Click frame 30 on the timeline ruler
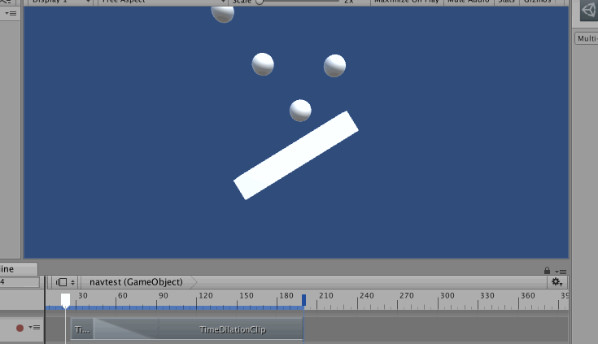598x344 pixels. (83, 295)
